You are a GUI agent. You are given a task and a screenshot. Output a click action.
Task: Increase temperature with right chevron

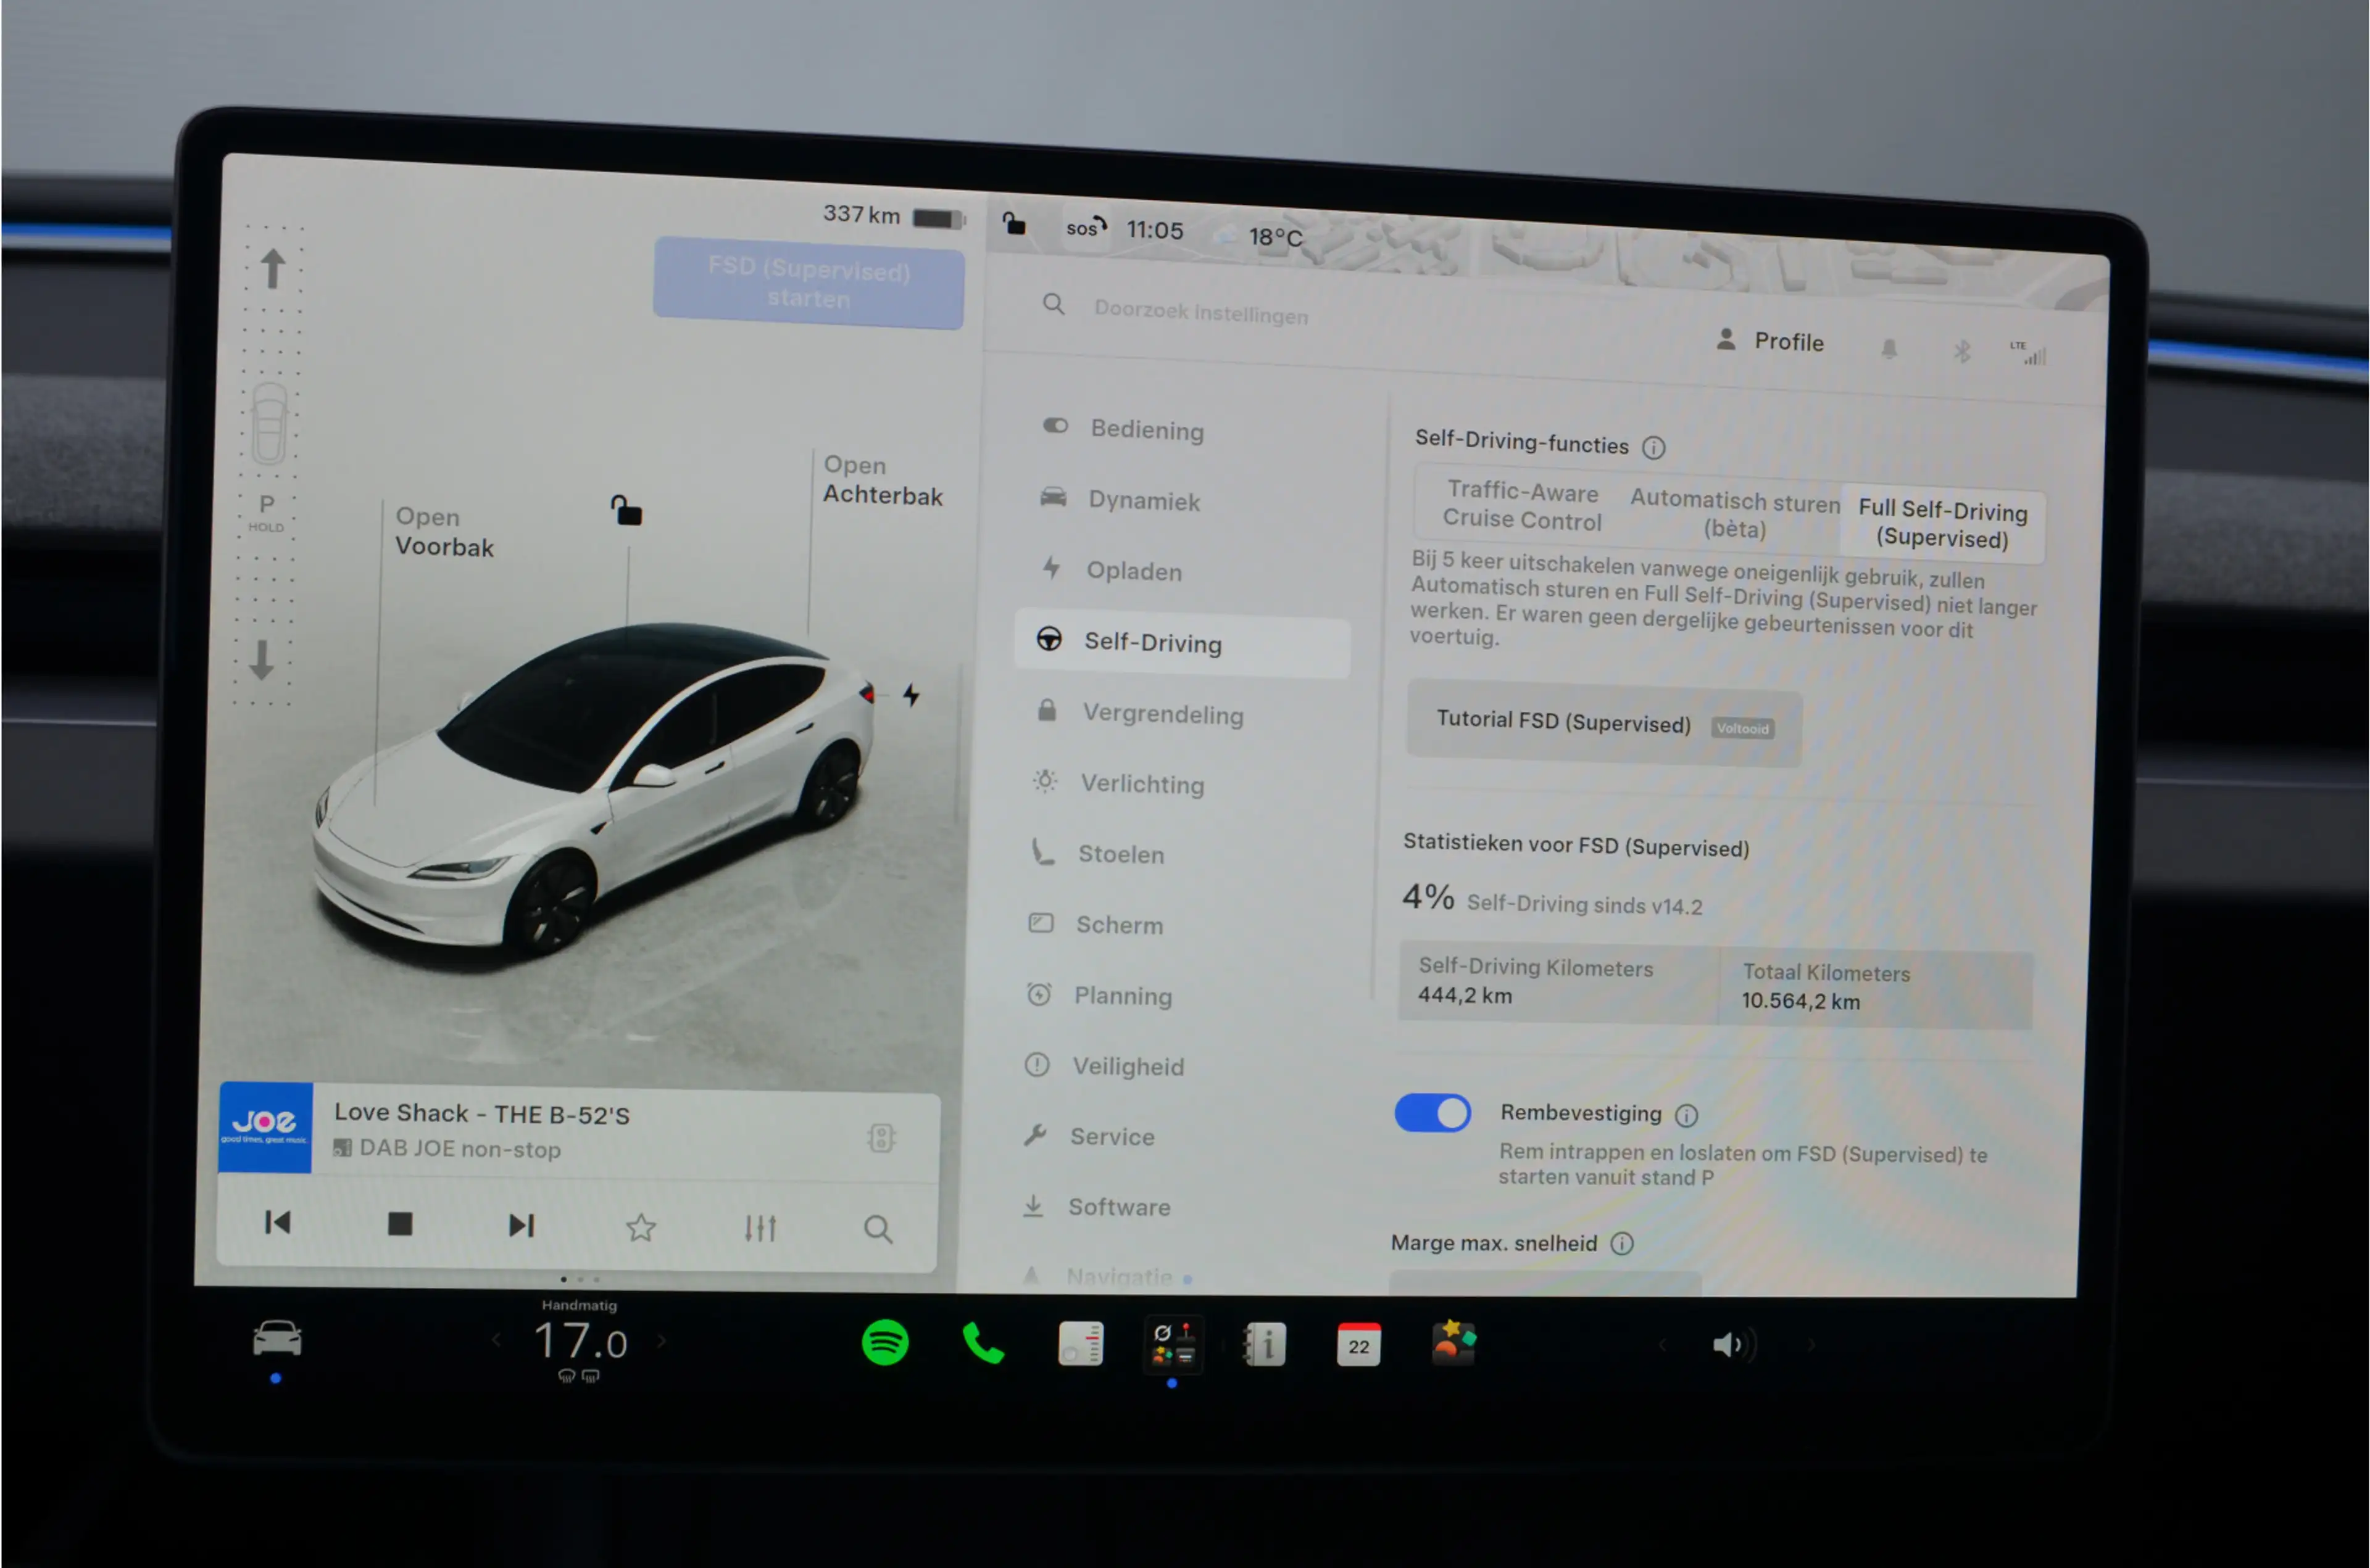(661, 1341)
